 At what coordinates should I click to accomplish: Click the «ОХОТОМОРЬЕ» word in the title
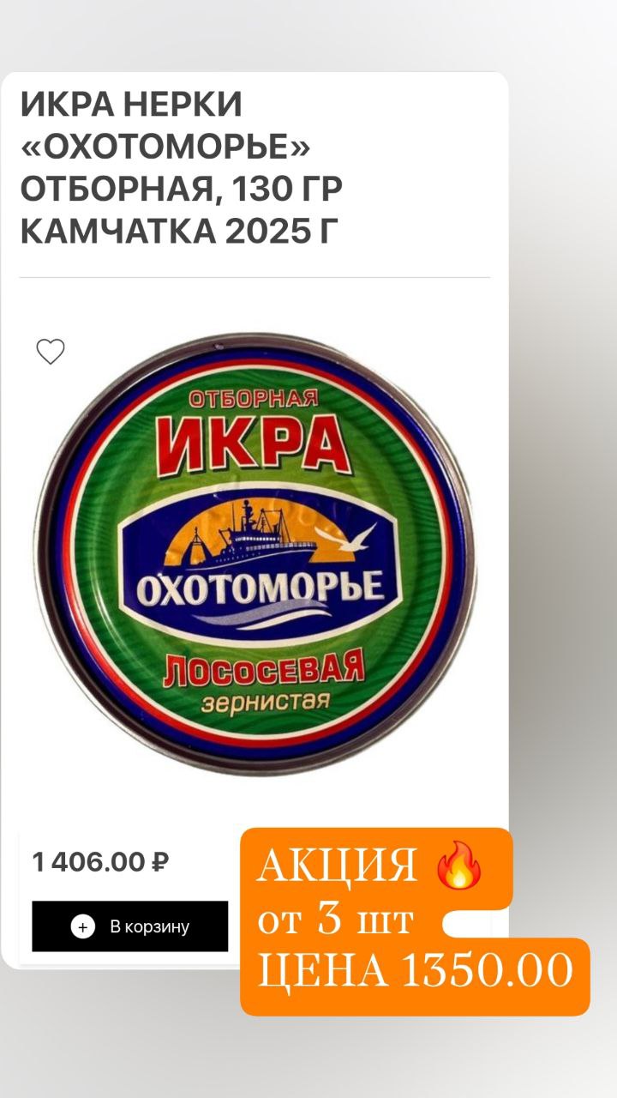click(165, 147)
